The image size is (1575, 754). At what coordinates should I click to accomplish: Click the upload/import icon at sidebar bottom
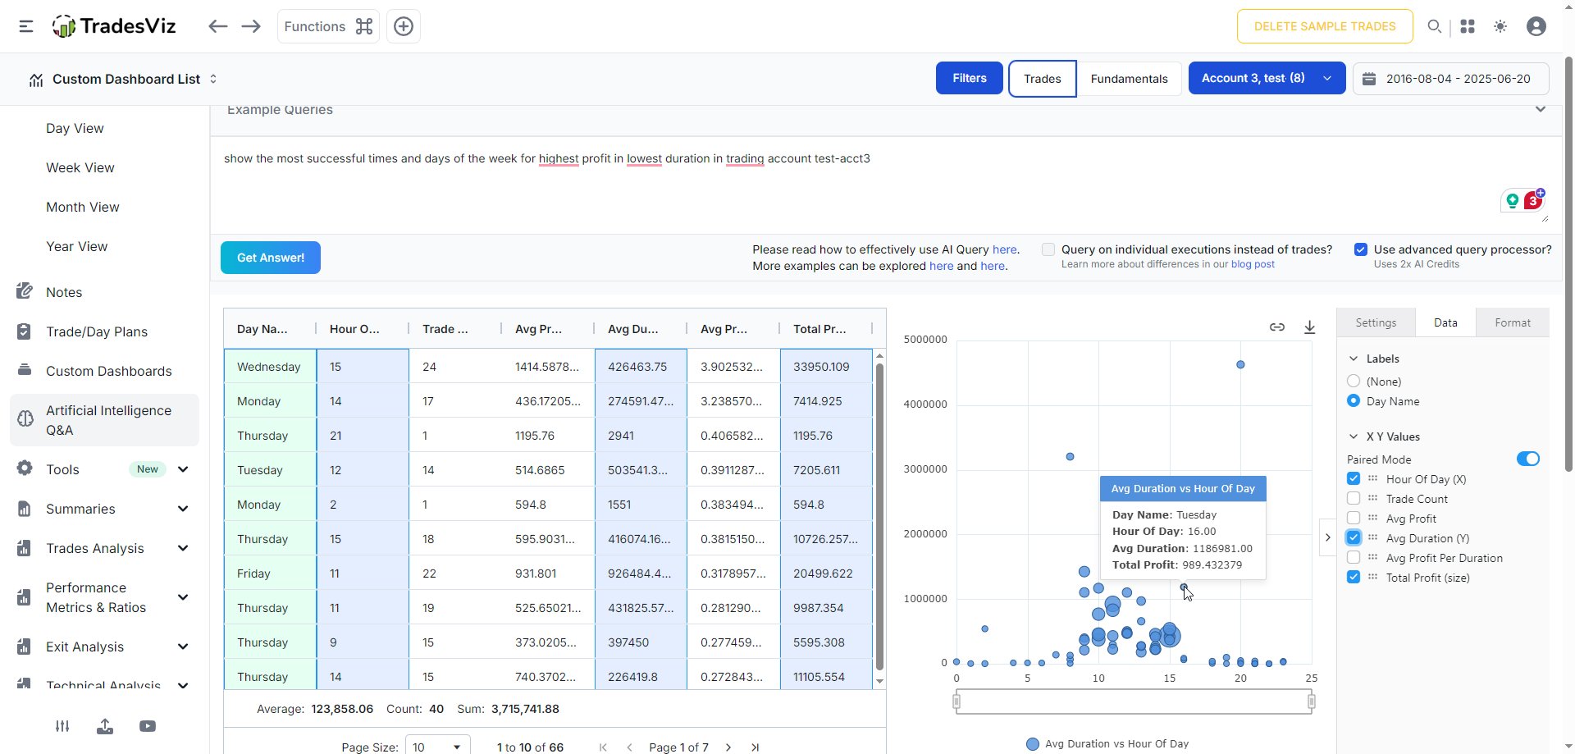click(x=105, y=726)
